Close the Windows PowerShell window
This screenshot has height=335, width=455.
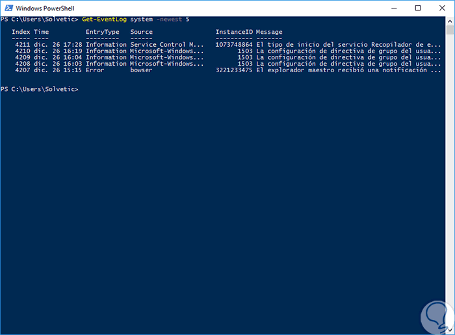point(442,8)
